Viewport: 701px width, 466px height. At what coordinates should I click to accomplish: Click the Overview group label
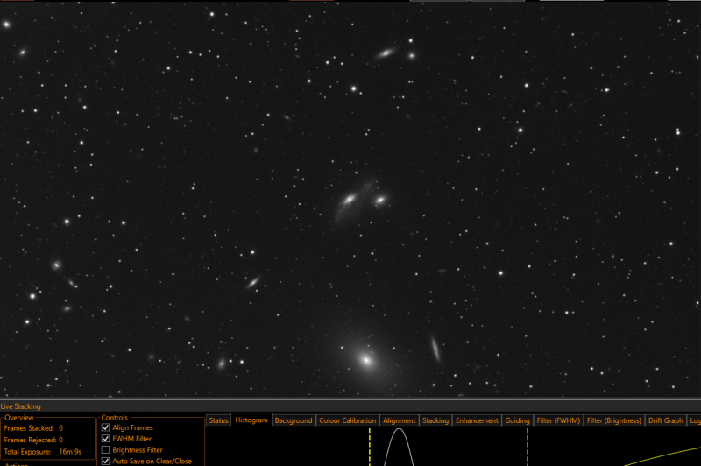click(x=19, y=418)
